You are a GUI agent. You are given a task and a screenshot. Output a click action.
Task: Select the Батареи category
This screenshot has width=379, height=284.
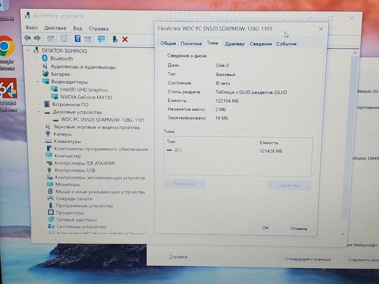[x=60, y=74]
